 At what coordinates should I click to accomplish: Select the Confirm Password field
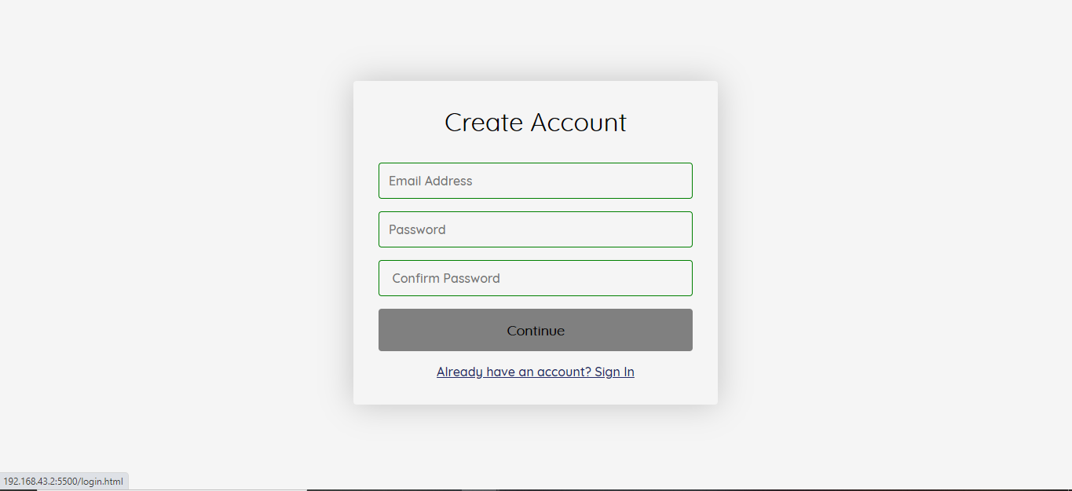pyautogui.click(x=535, y=278)
